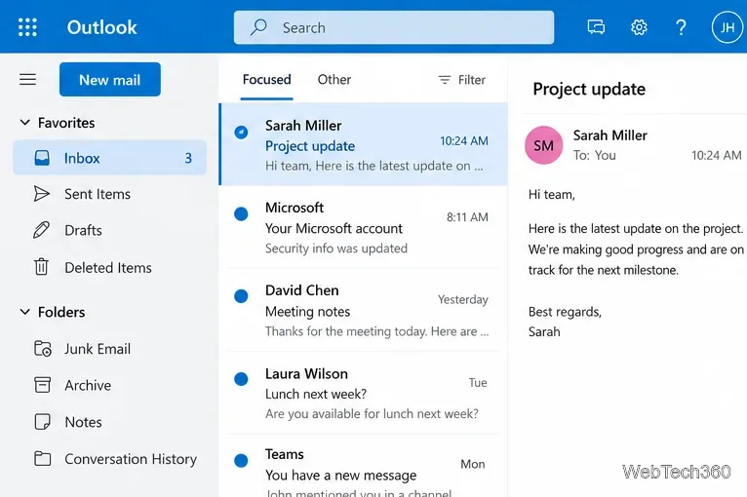
Task: Click the Sent Items paper plane icon
Action: (42, 194)
